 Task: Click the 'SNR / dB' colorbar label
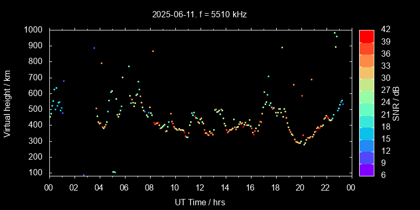coord(397,103)
